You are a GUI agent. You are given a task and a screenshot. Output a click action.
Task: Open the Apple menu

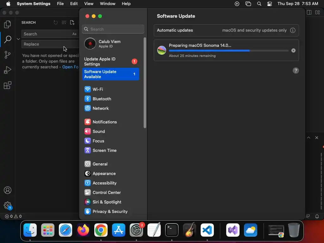click(8, 4)
